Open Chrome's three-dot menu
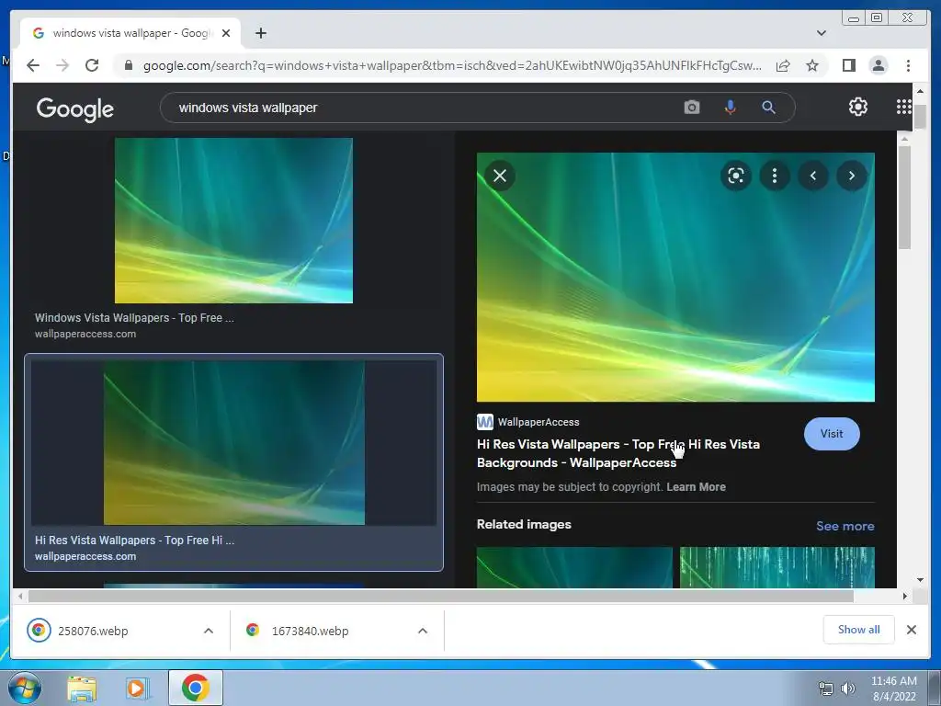941x706 pixels. [x=908, y=65]
